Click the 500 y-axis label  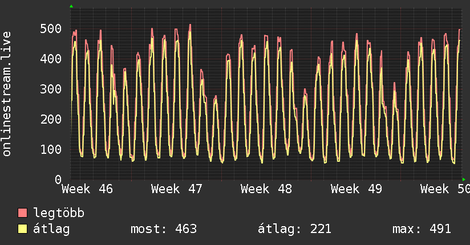pos(51,29)
